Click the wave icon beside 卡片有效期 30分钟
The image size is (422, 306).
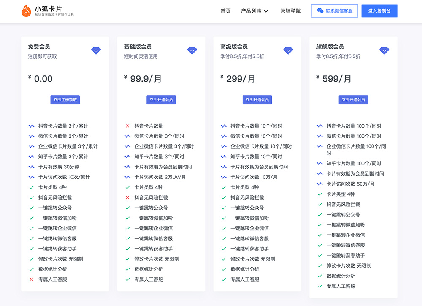(x=31, y=167)
